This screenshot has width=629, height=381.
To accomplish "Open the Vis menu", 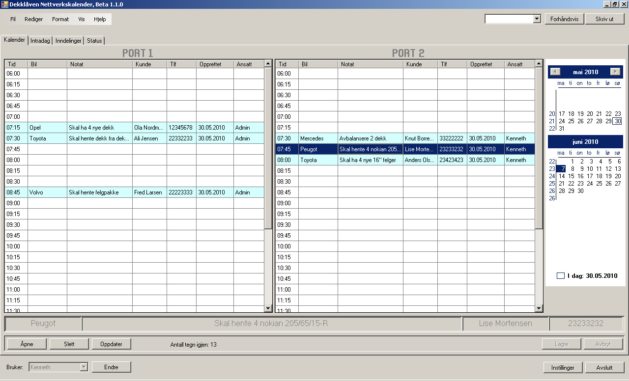I will (82, 19).
